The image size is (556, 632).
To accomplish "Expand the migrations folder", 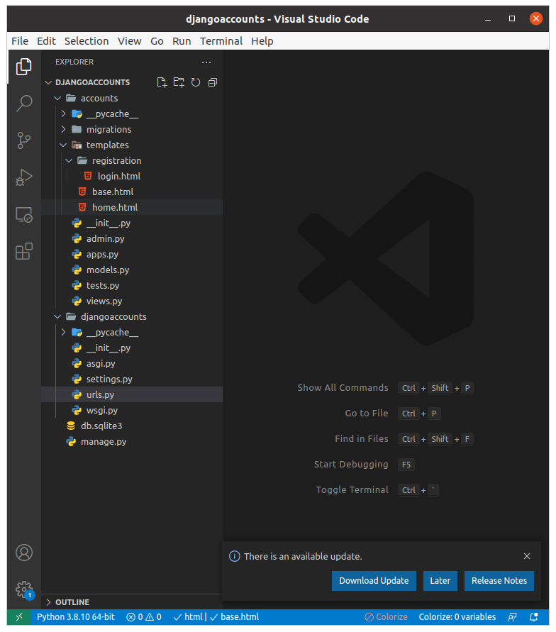I will pyautogui.click(x=63, y=129).
